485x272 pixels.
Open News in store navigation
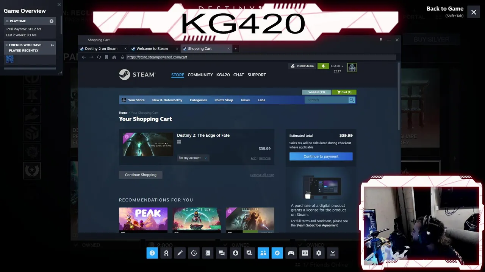click(x=245, y=100)
